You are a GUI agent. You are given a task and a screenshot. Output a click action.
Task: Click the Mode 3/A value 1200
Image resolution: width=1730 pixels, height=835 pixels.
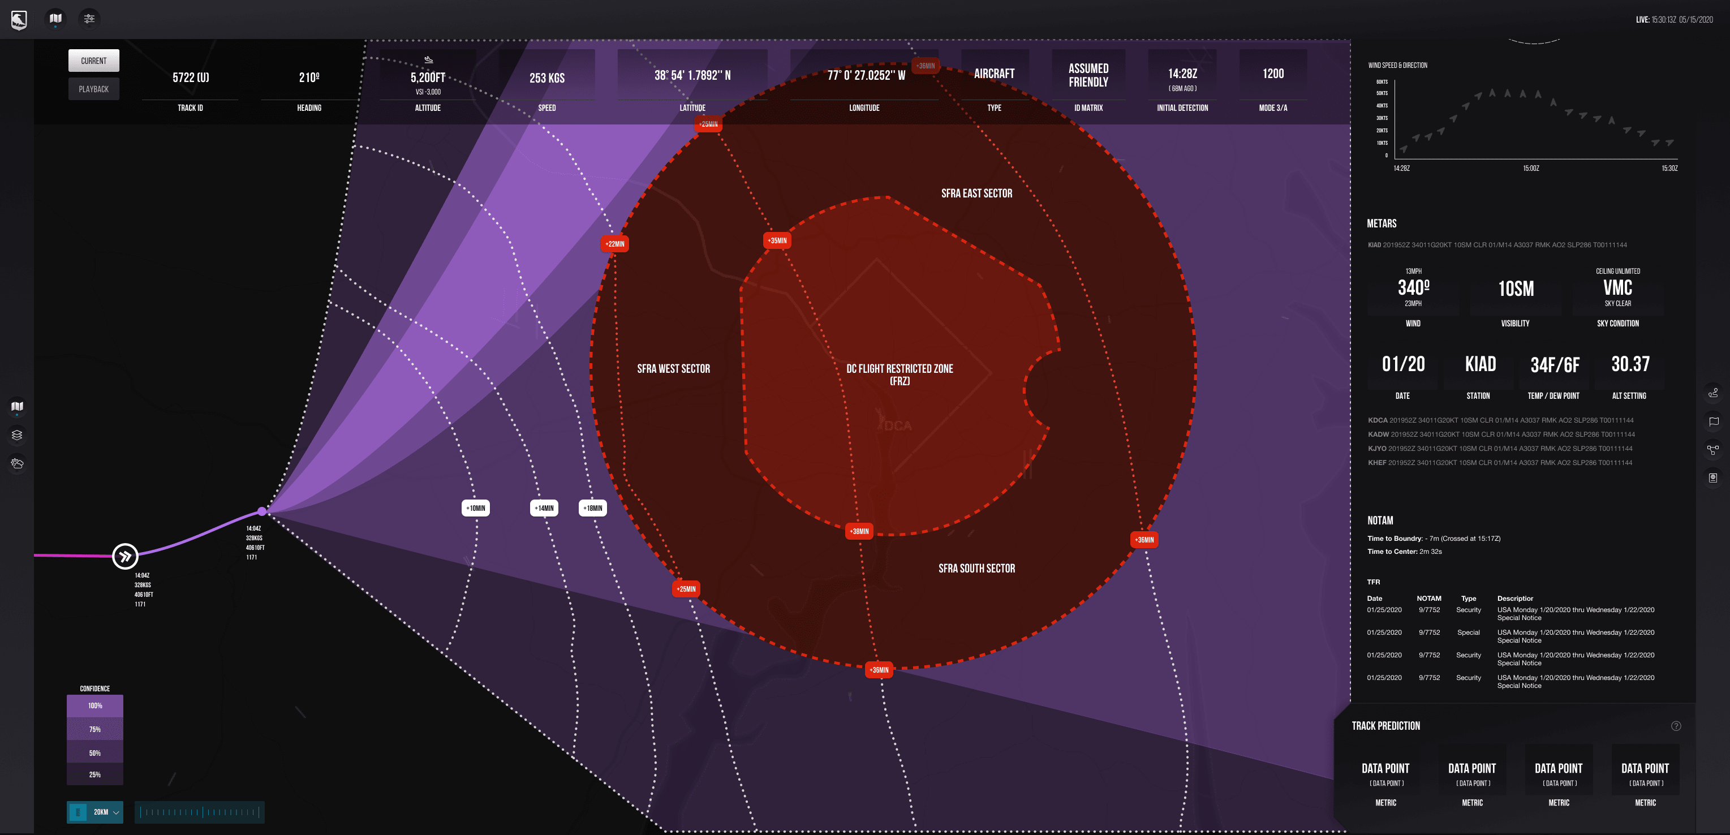[x=1273, y=73]
